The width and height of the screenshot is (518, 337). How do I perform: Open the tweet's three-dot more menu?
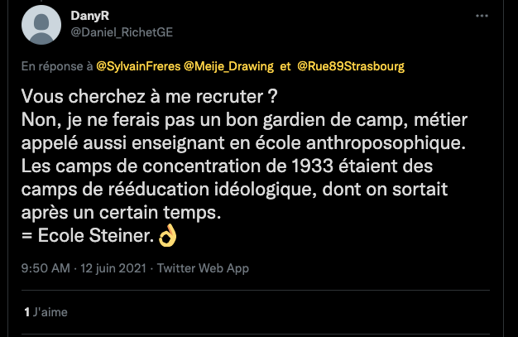click(x=482, y=16)
